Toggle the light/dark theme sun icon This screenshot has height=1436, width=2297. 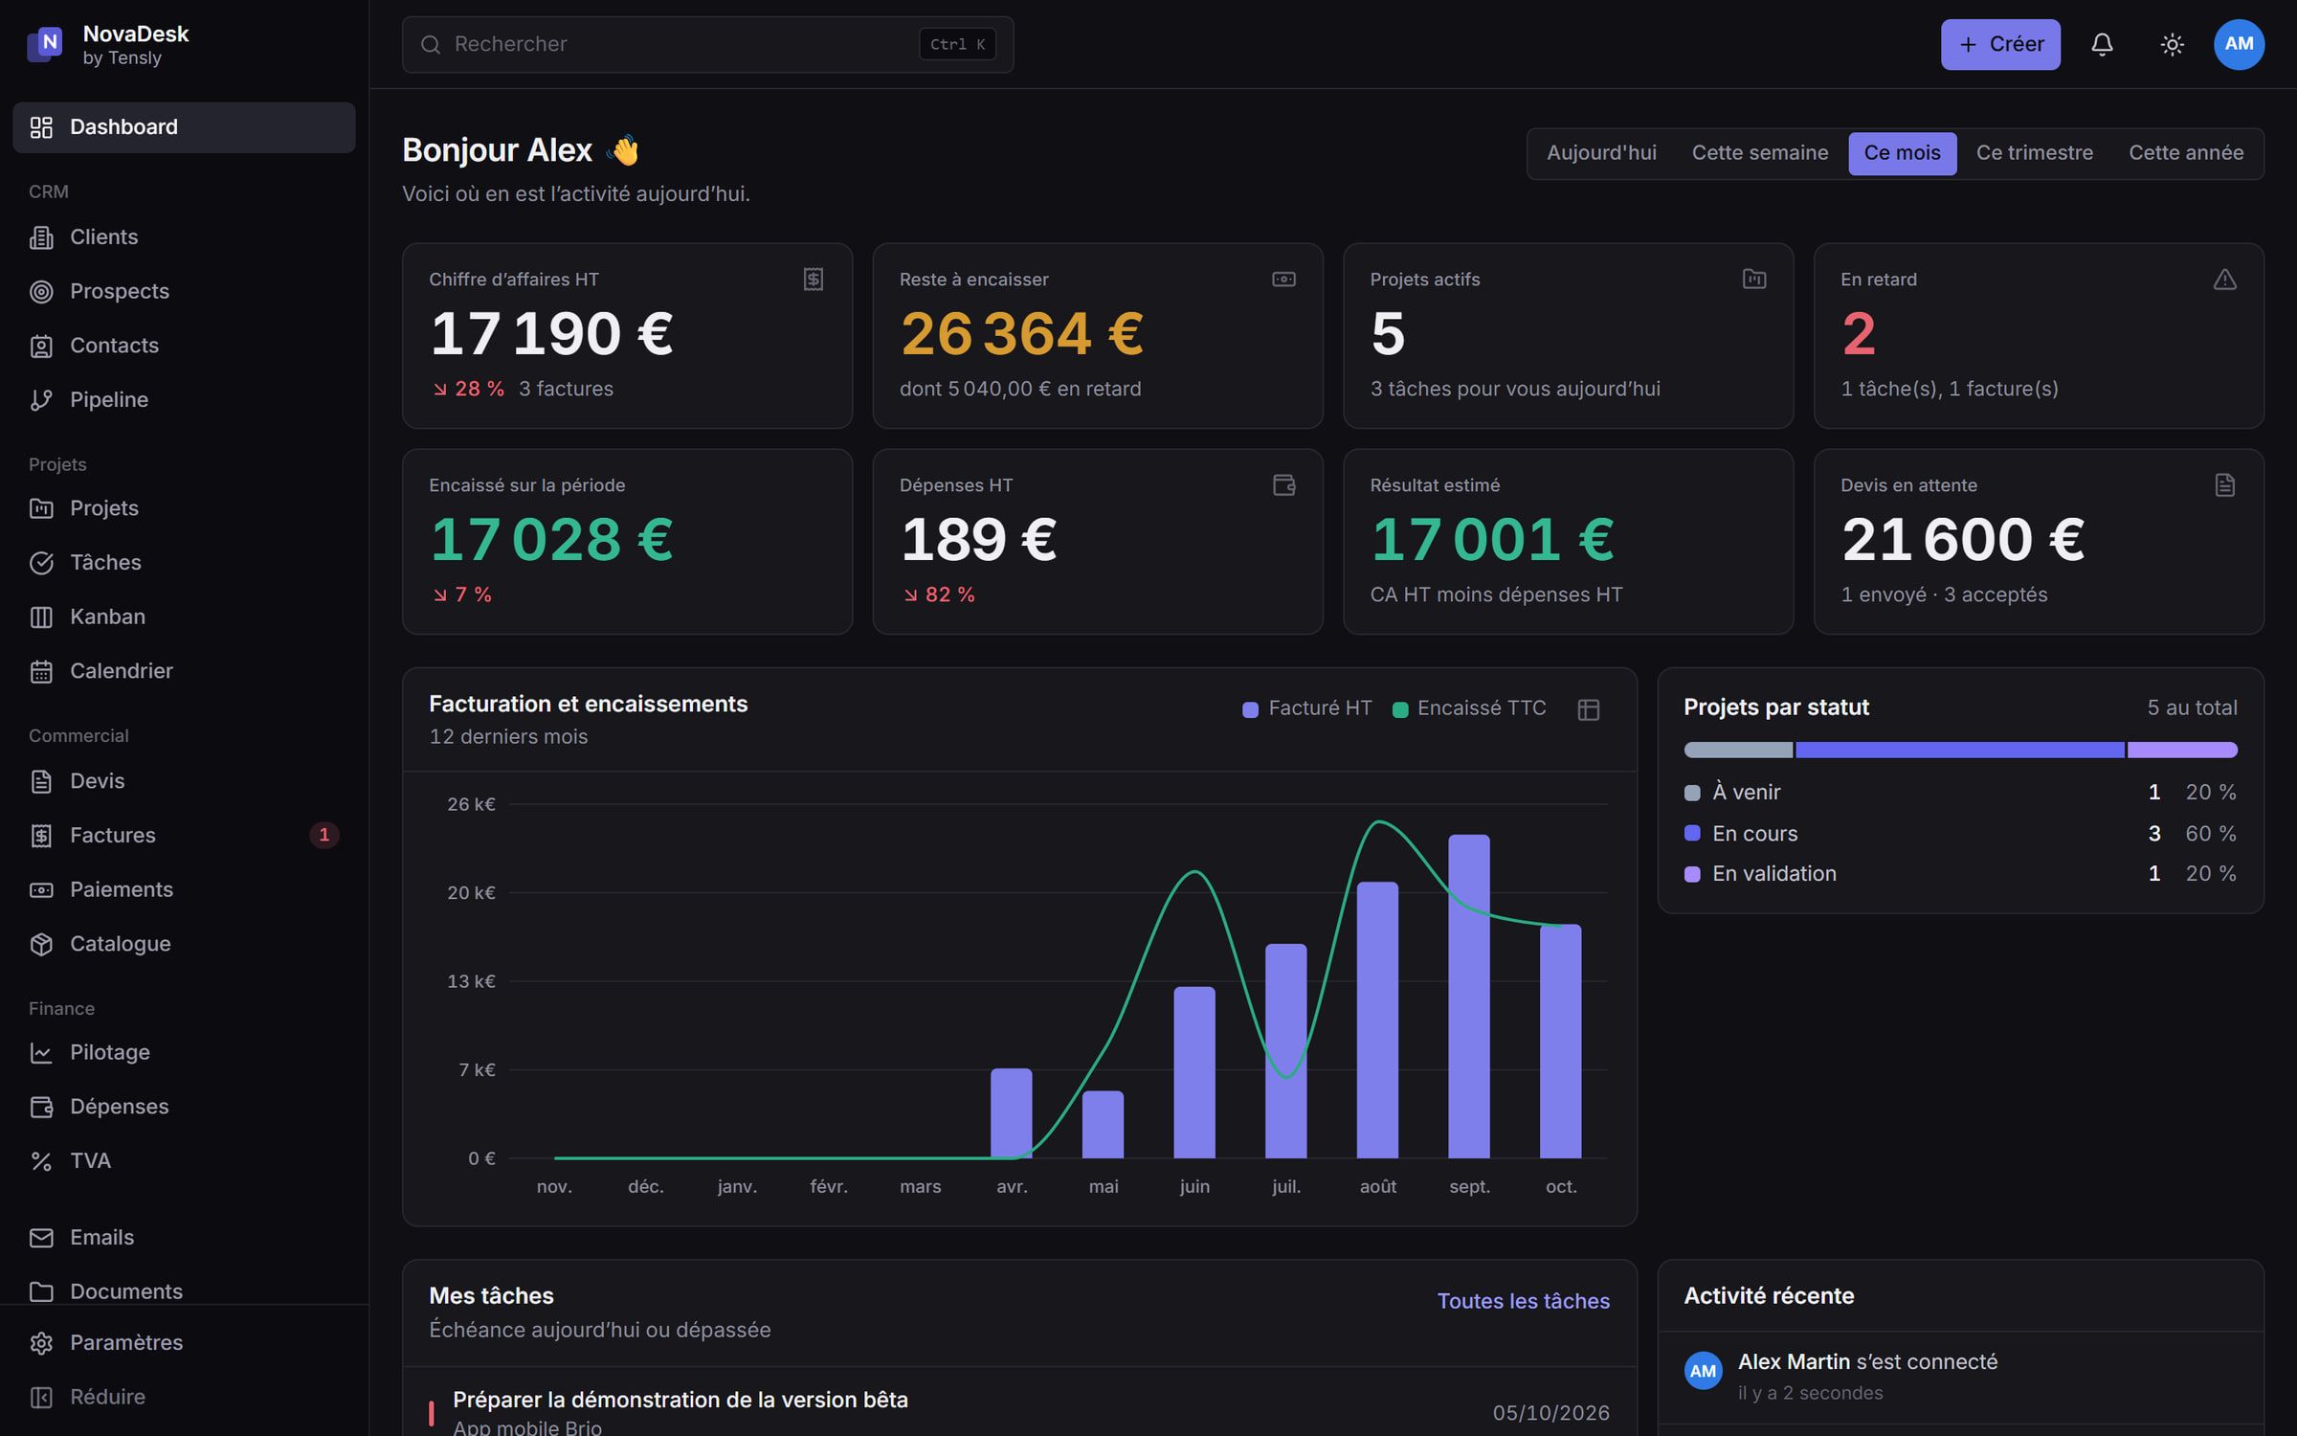2172,44
